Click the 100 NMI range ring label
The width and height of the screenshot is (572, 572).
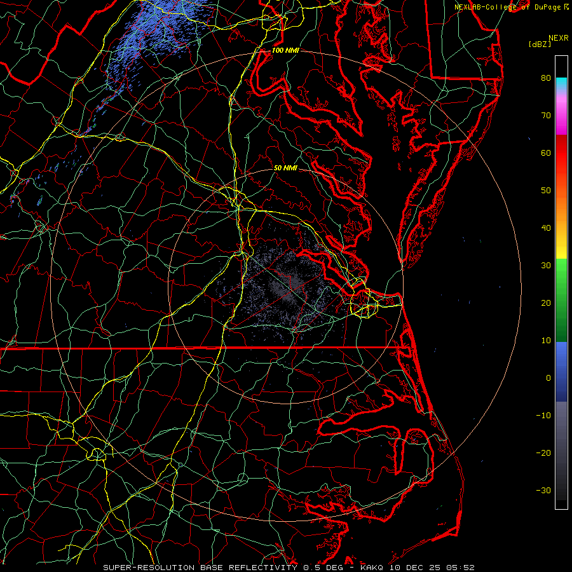tap(285, 50)
